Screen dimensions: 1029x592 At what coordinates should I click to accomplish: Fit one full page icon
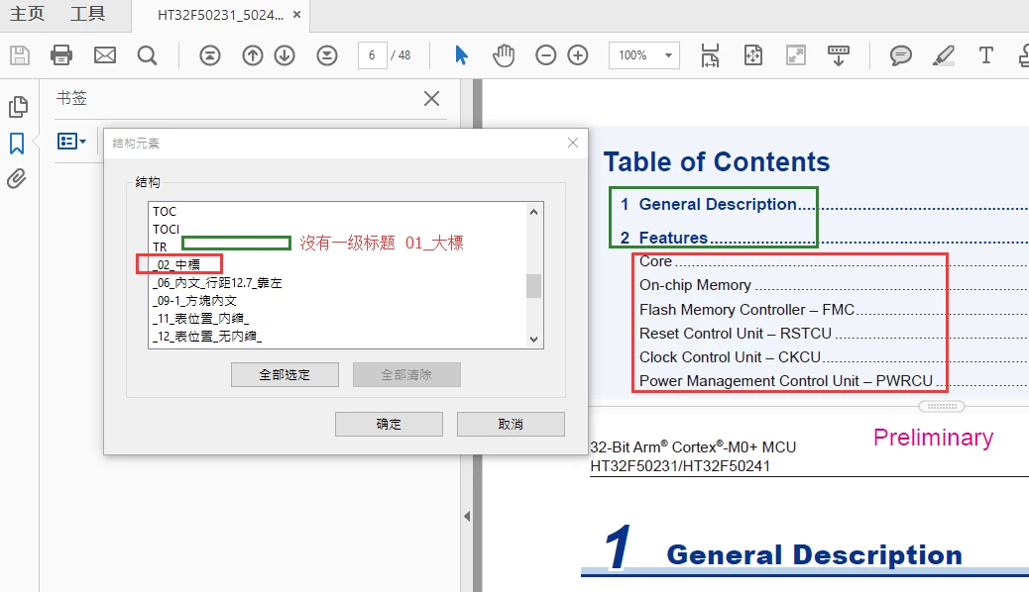click(753, 55)
